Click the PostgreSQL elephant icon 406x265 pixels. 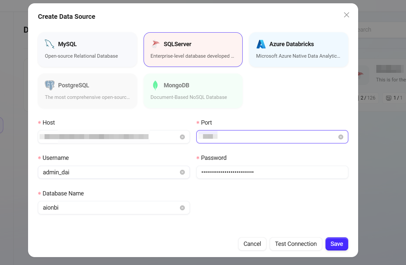point(50,85)
